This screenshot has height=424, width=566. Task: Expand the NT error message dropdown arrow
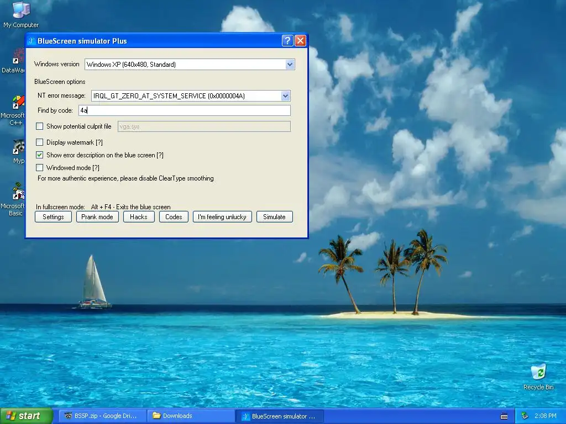[286, 96]
